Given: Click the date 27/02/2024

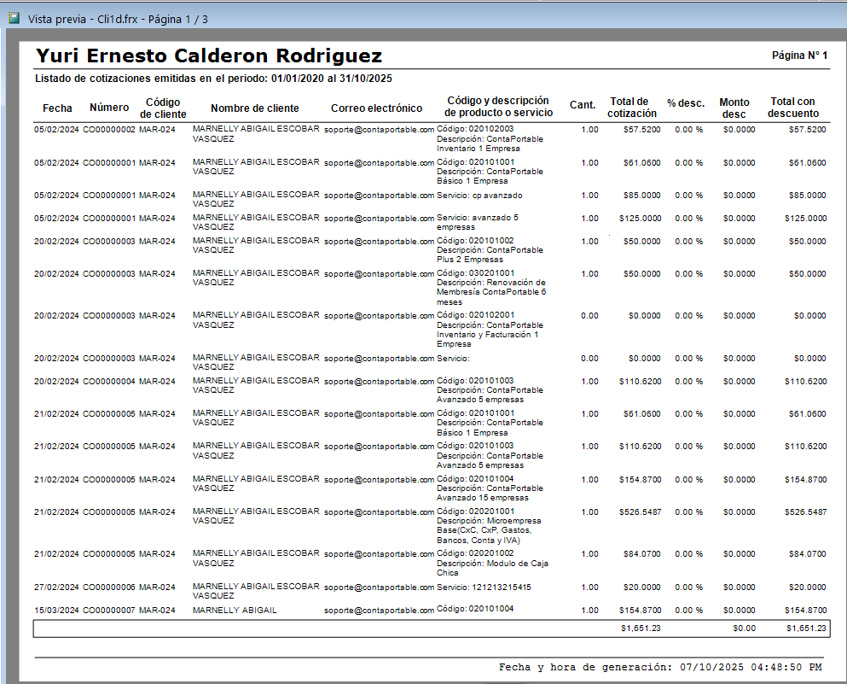Looking at the screenshot, I should click(56, 588).
